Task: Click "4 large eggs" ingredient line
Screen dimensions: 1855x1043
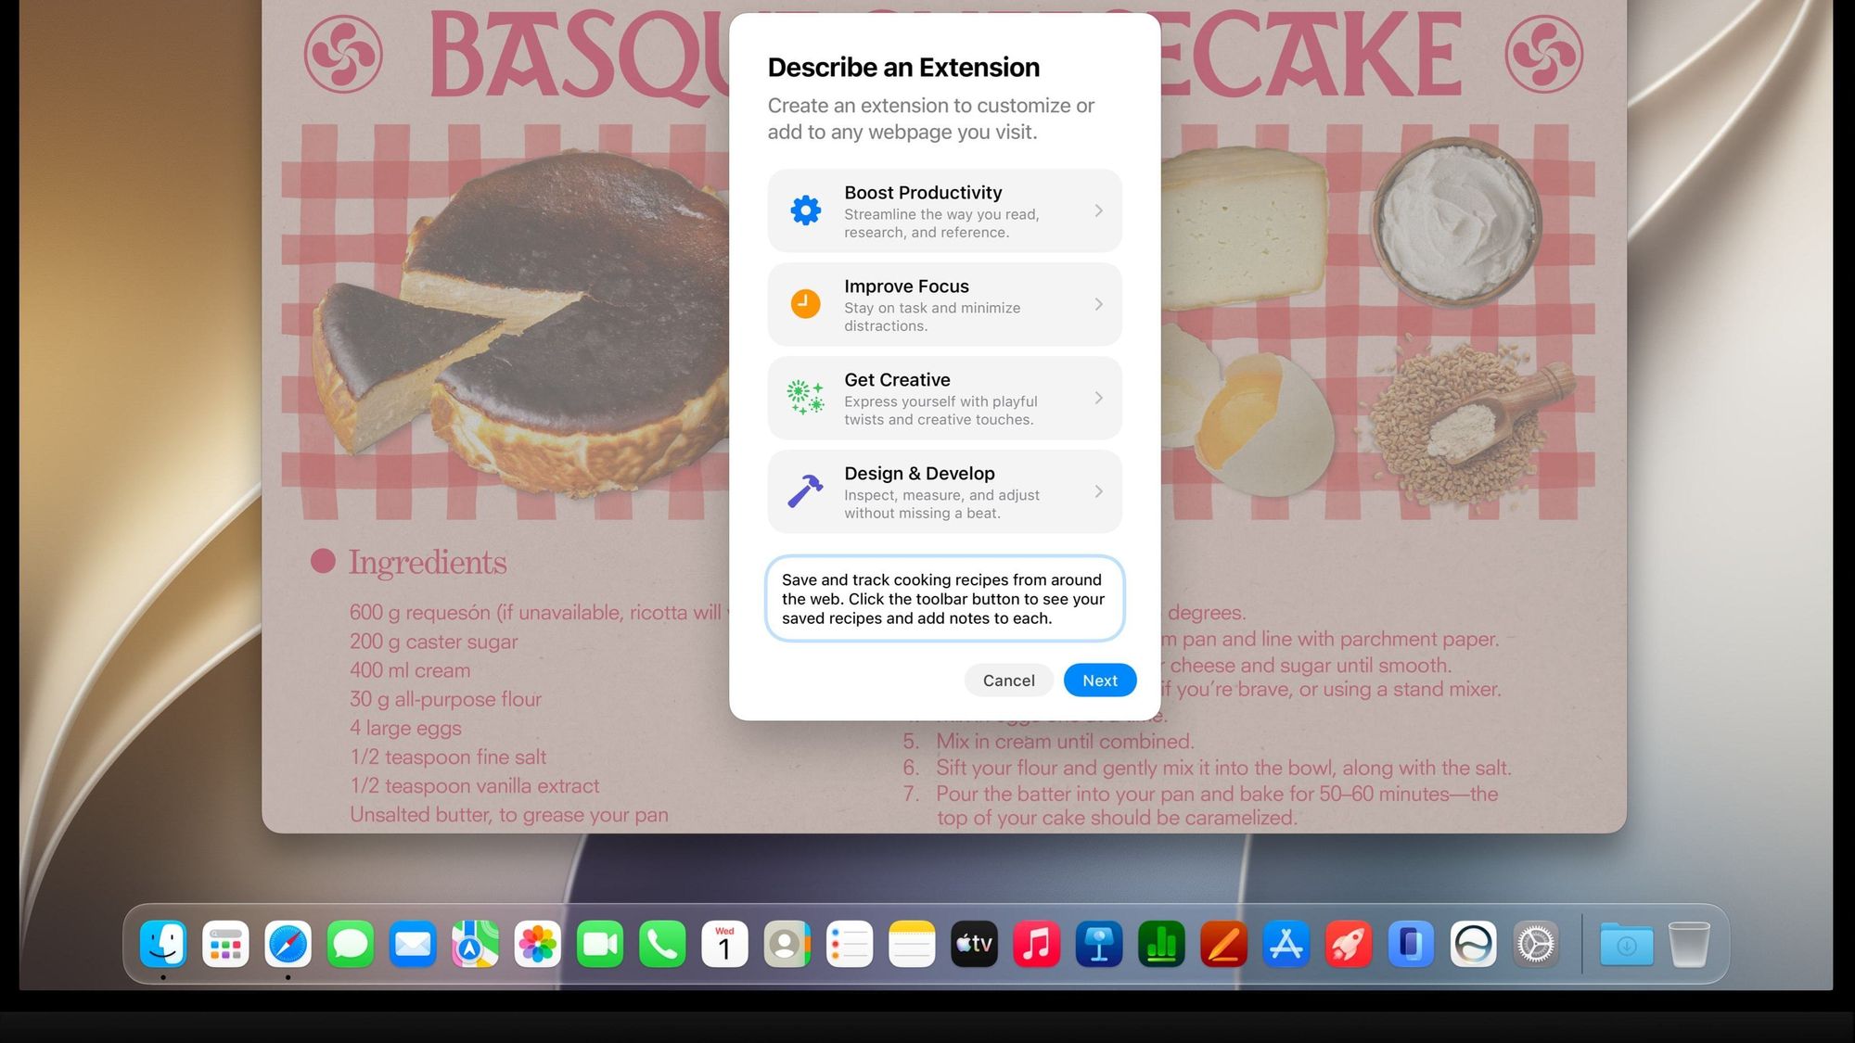Action: (405, 728)
